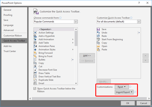This screenshot has width=152, height=107.
Task: Expand the Bullets split arrow
Action: tap(73, 60)
